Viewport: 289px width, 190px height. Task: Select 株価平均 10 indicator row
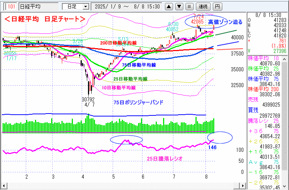(x=264, y=59)
